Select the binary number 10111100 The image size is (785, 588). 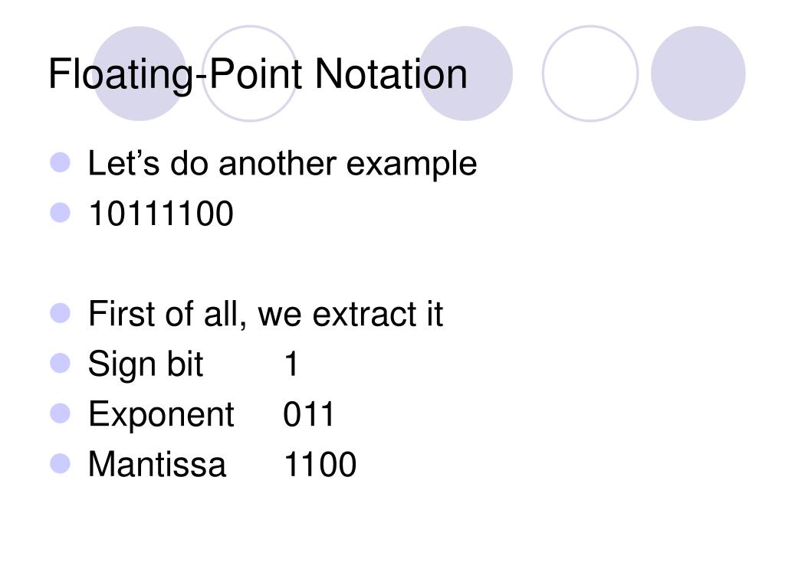[161, 214]
